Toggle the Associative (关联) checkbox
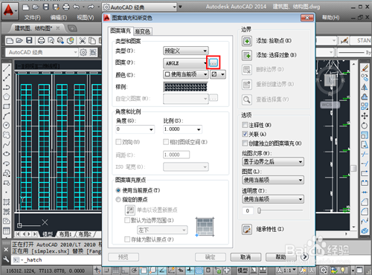The width and height of the screenshot is (372, 275). click(245, 134)
